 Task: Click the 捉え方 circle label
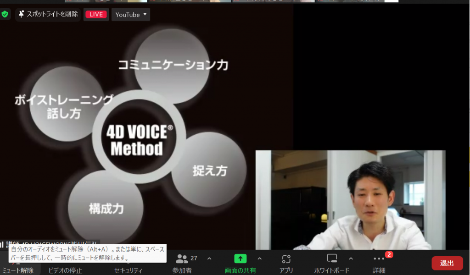click(x=210, y=170)
